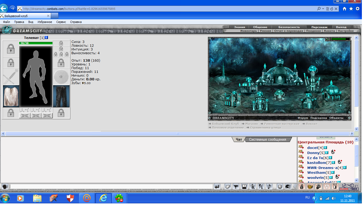The image size is (364, 205).
Task: Click the white shirt armor item
Action: pyautogui.click(x=11, y=96)
